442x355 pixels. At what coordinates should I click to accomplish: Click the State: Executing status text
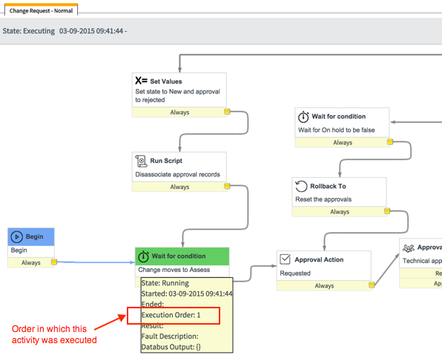(x=29, y=31)
